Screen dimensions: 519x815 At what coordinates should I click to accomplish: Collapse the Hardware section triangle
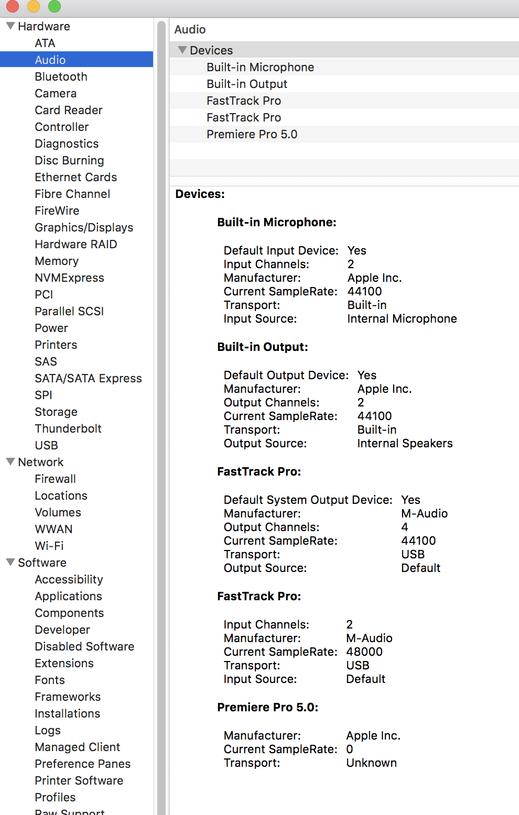pos(10,26)
